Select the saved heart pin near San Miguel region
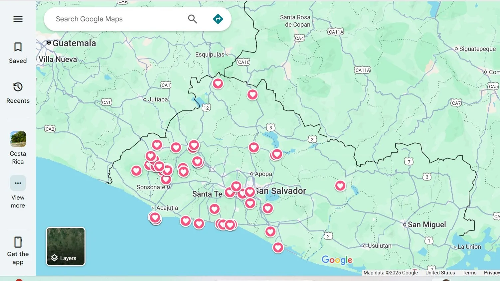 [x=340, y=186]
